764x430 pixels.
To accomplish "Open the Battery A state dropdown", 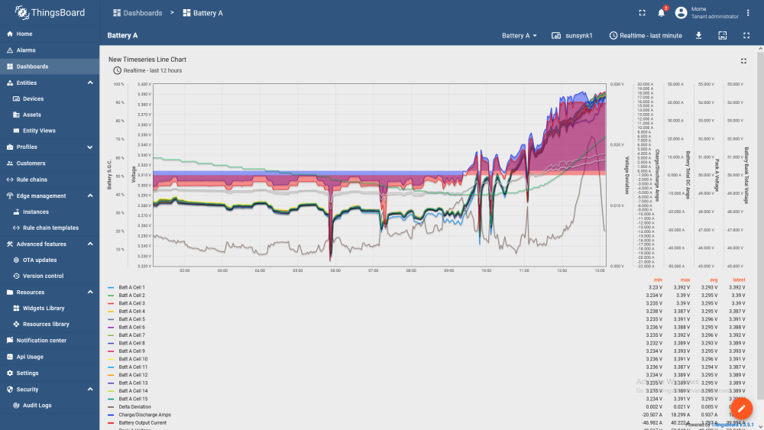I will (x=520, y=36).
